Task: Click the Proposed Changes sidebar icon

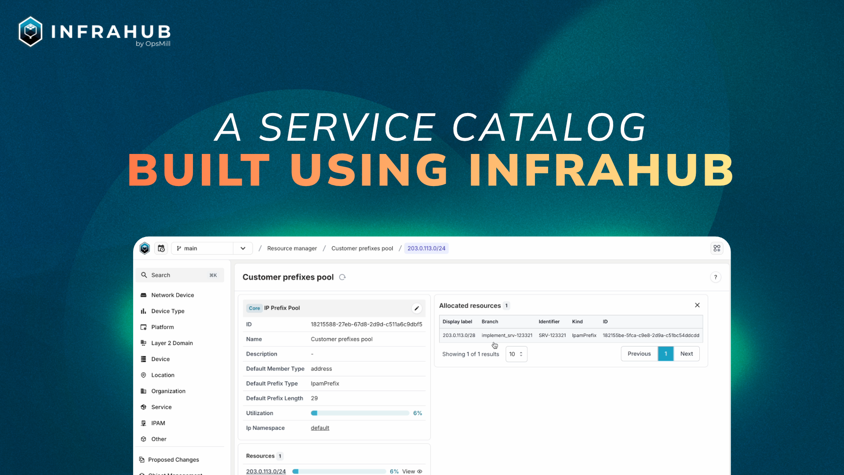Action: click(x=144, y=459)
